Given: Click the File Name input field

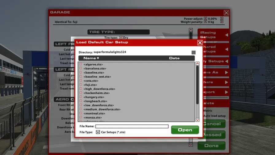Looking at the screenshot, I should point(132,126).
